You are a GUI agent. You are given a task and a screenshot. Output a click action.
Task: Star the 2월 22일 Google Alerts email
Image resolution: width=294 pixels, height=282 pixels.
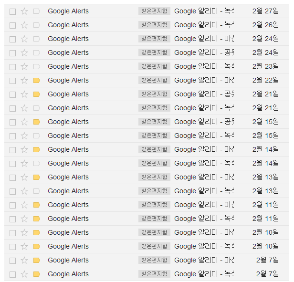click(24, 81)
